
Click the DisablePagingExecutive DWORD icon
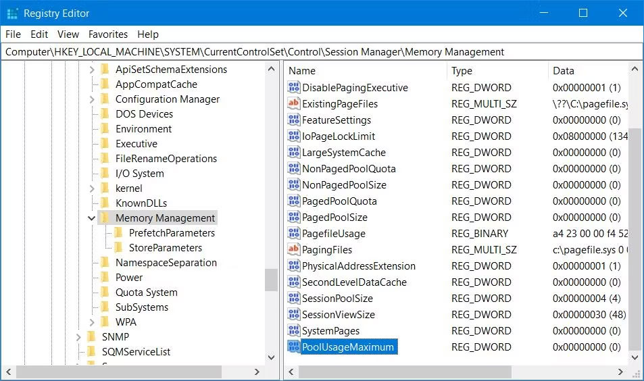293,88
